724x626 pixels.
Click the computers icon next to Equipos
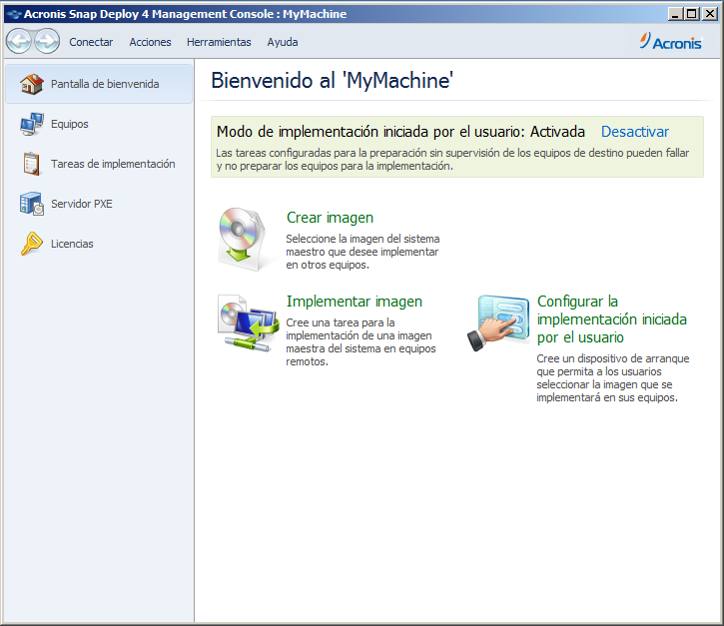click(32, 124)
